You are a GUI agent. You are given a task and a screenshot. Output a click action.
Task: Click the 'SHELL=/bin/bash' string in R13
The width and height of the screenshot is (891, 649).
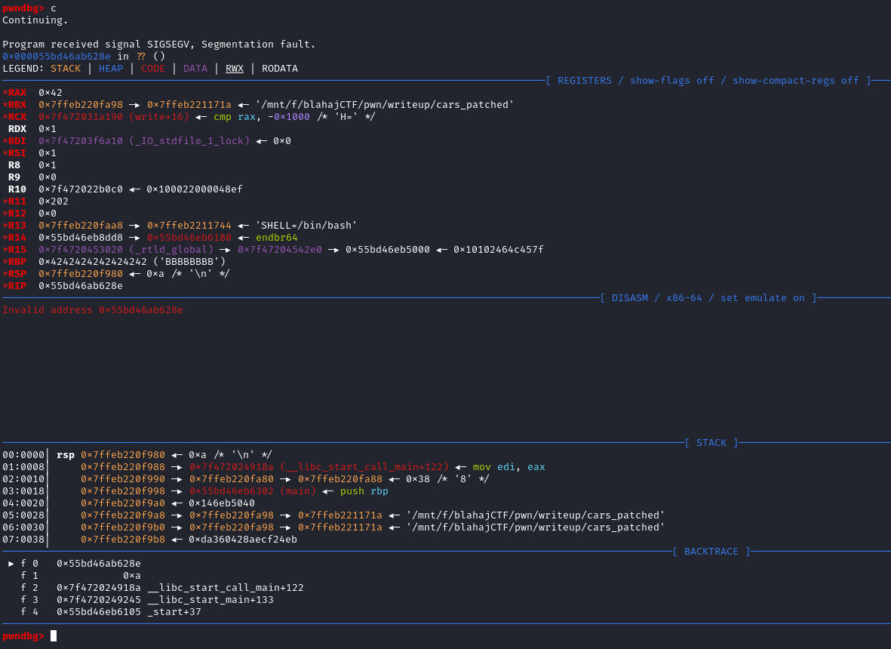pos(306,225)
